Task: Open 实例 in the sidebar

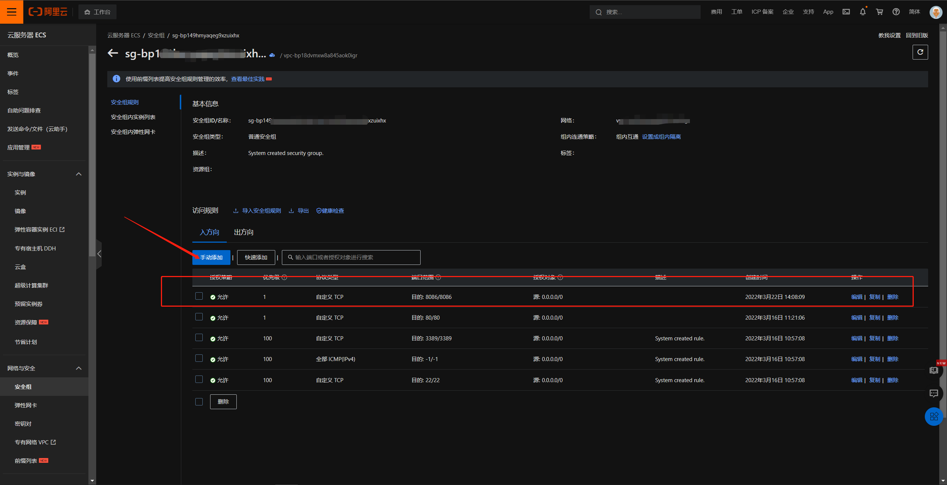Action: coord(20,192)
